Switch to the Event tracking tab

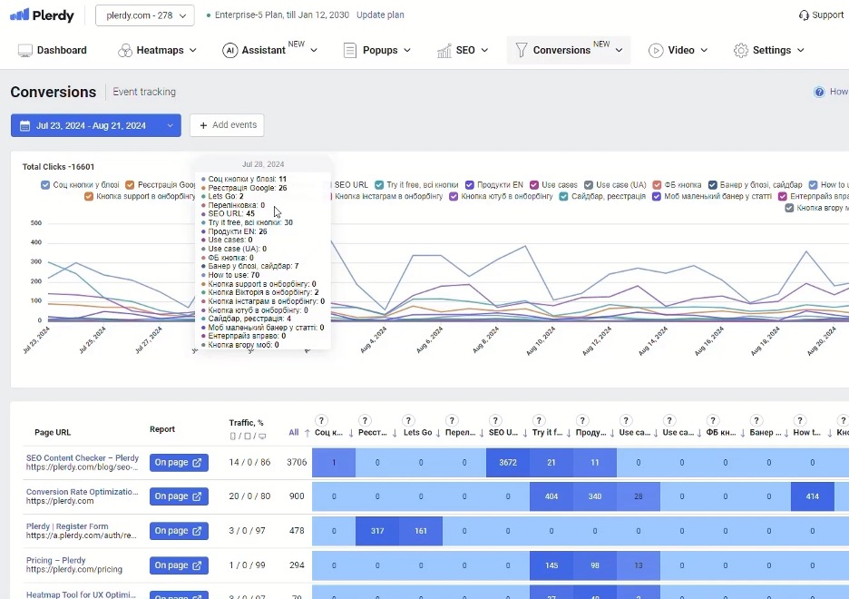pyautogui.click(x=144, y=92)
